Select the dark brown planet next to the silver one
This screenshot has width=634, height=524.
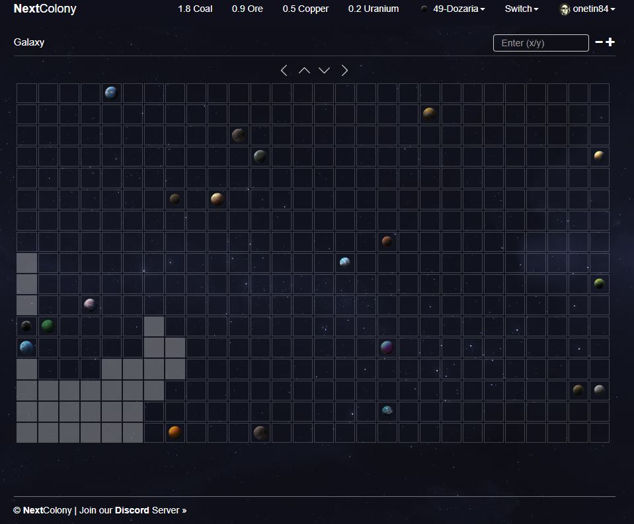578,389
